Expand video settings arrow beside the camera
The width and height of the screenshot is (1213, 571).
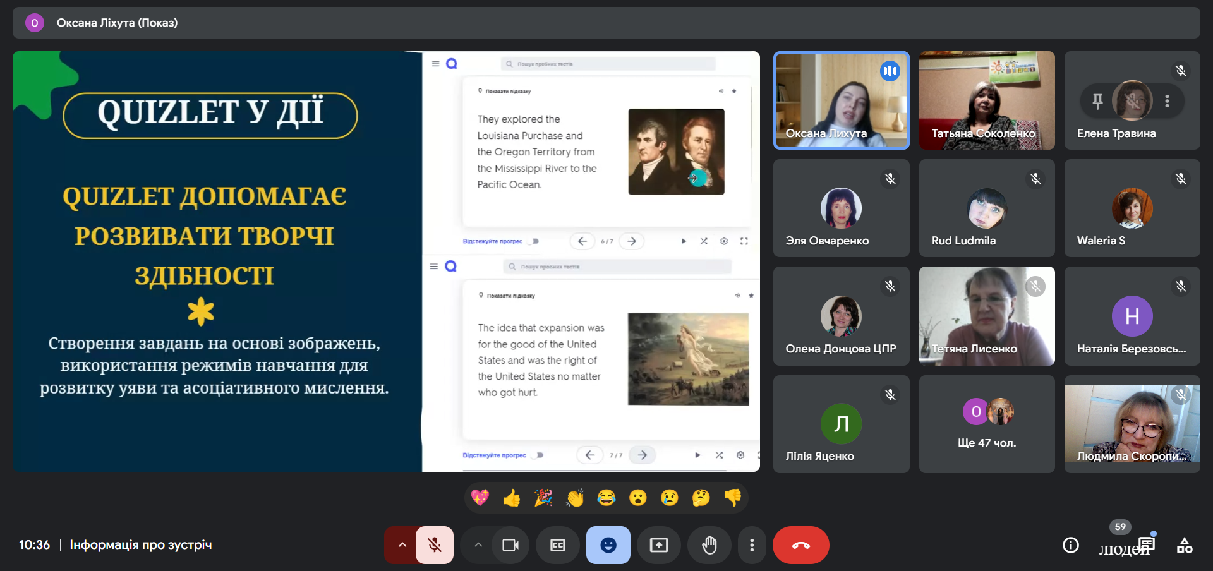pyautogui.click(x=478, y=545)
